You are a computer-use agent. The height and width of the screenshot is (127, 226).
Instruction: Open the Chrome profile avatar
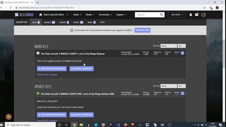click(217, 8)
